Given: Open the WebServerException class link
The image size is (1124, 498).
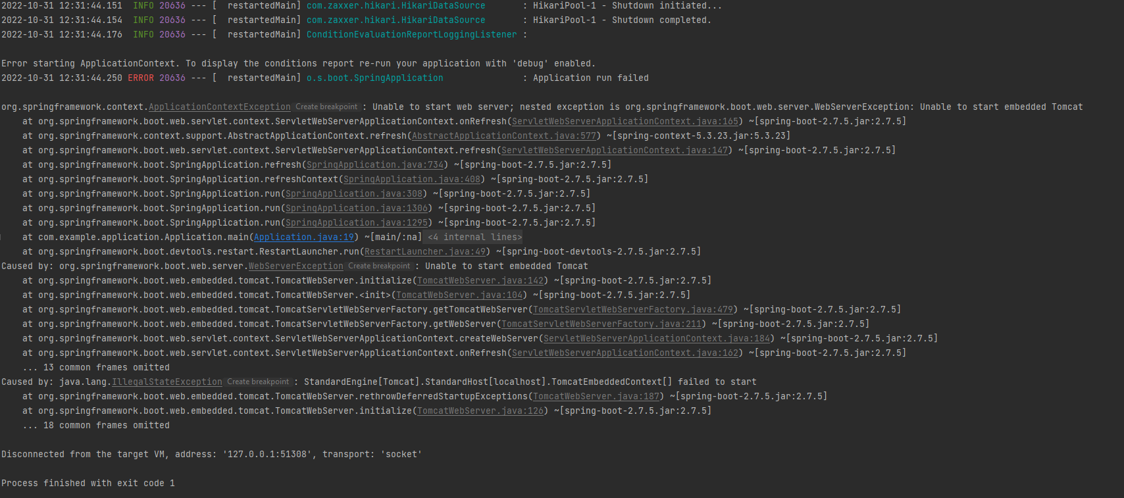Looking at the screenshot, I should [295, 266].
